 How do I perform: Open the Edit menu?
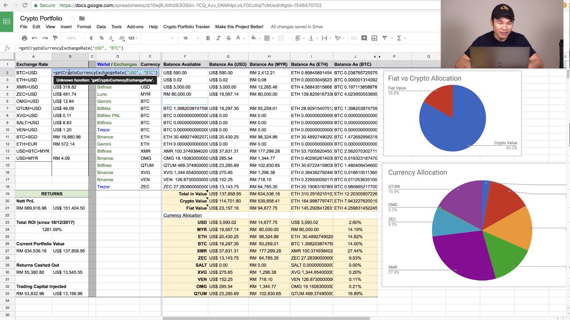click(x=37, y=27)
